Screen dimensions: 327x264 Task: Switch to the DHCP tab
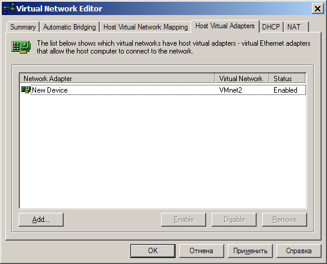click(270, 27)
